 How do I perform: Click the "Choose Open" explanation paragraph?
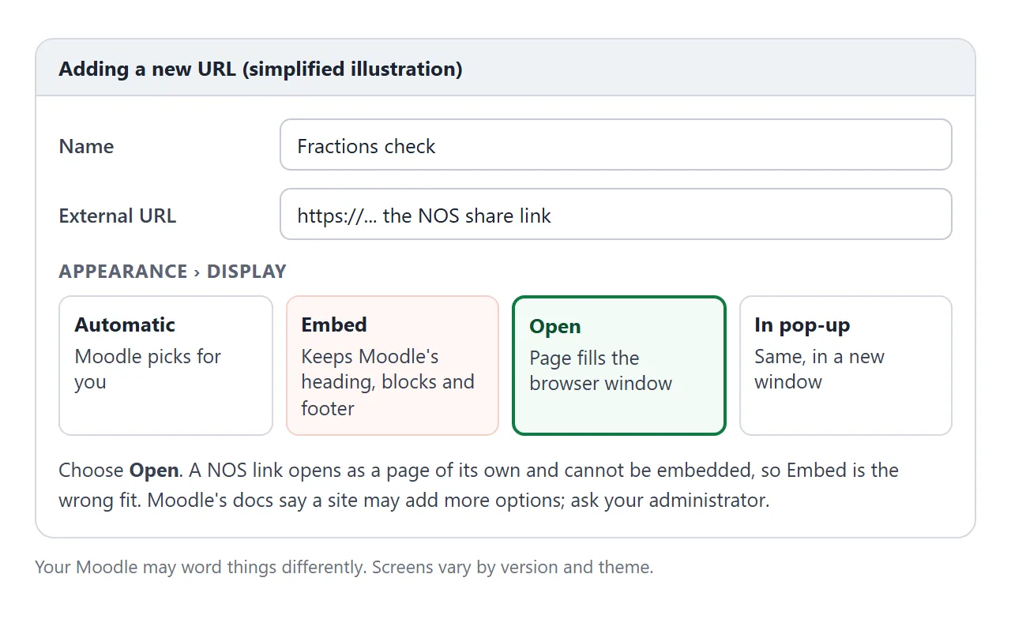479,485
